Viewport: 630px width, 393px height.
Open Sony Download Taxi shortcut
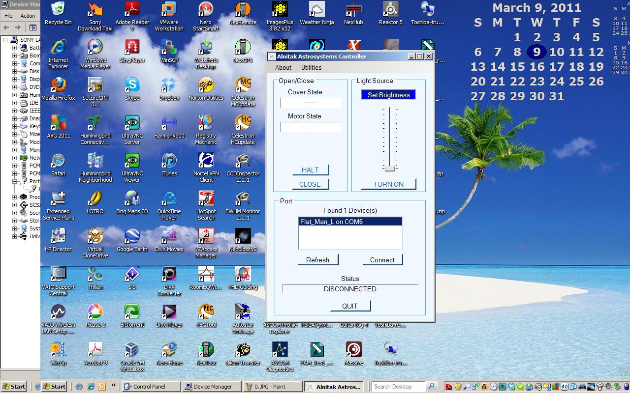pyautogui.click(x=95, y=16)
